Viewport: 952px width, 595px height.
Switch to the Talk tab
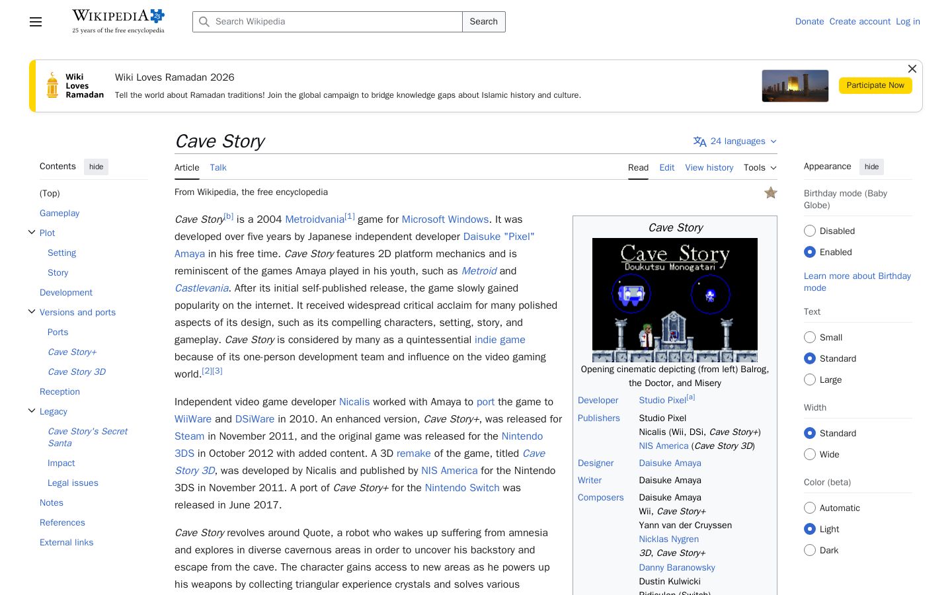[x=218, y=168]
